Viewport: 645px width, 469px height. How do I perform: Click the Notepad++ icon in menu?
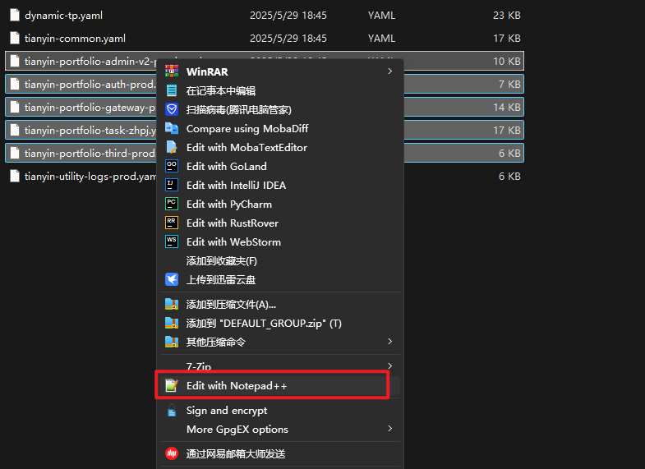pos(172,385)
